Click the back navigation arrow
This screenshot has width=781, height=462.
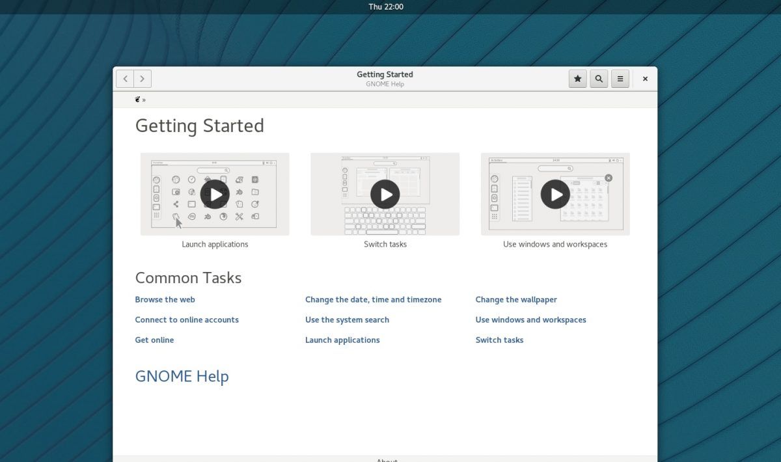coord(125,79)
